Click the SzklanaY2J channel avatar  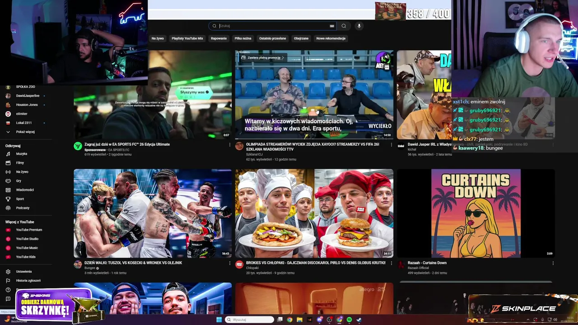click(239, 146)
